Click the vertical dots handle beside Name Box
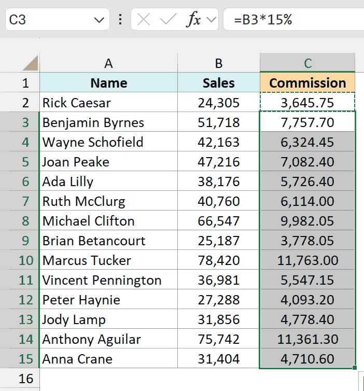The image size is (364, 391). click(120, 19)
